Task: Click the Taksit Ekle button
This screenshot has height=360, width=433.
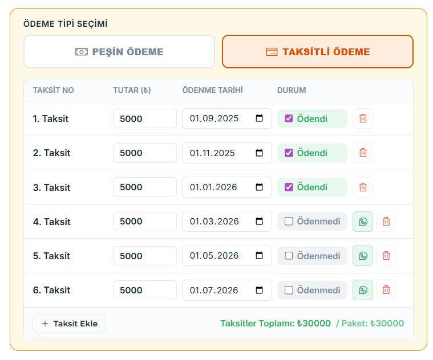Action: tap(69, 324)
